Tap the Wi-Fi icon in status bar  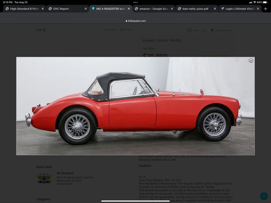point(255,3)
